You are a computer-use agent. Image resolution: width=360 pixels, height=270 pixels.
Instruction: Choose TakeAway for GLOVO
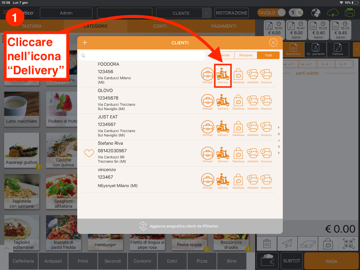tap(238, 102)
